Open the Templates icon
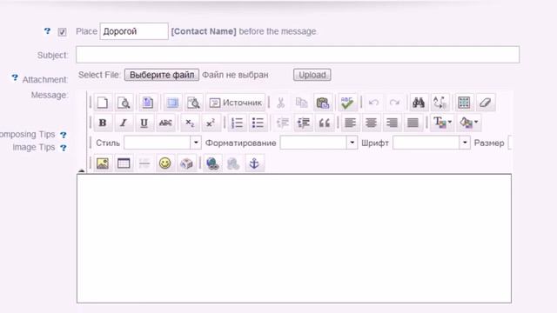Viewport: 557px width, 313px height. 148,103
